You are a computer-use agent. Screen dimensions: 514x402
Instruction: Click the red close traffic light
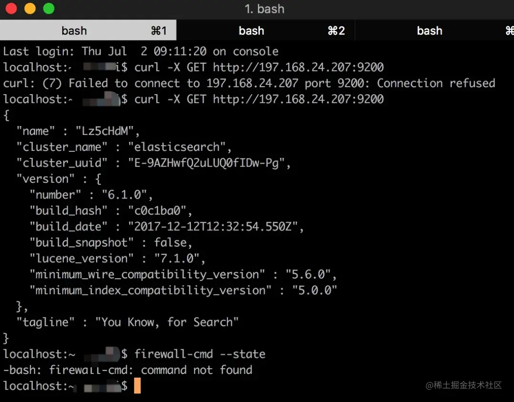pyautogui.click(x=11, y=8)
